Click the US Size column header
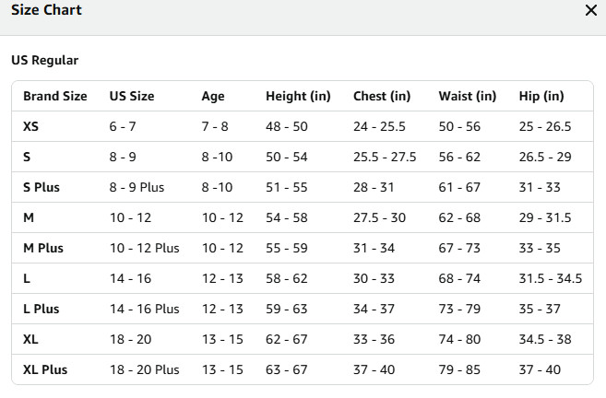This screenshot has height=398, width=606. pyautogui.click(x=132, y=96)
